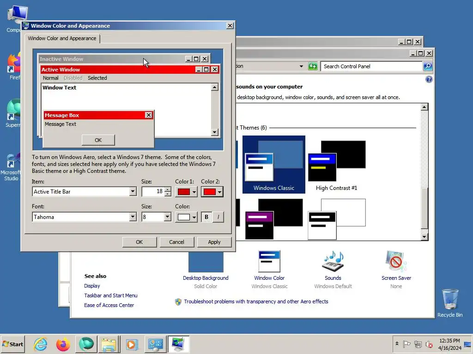Increase item Size with the up spinner

point(168,189)
